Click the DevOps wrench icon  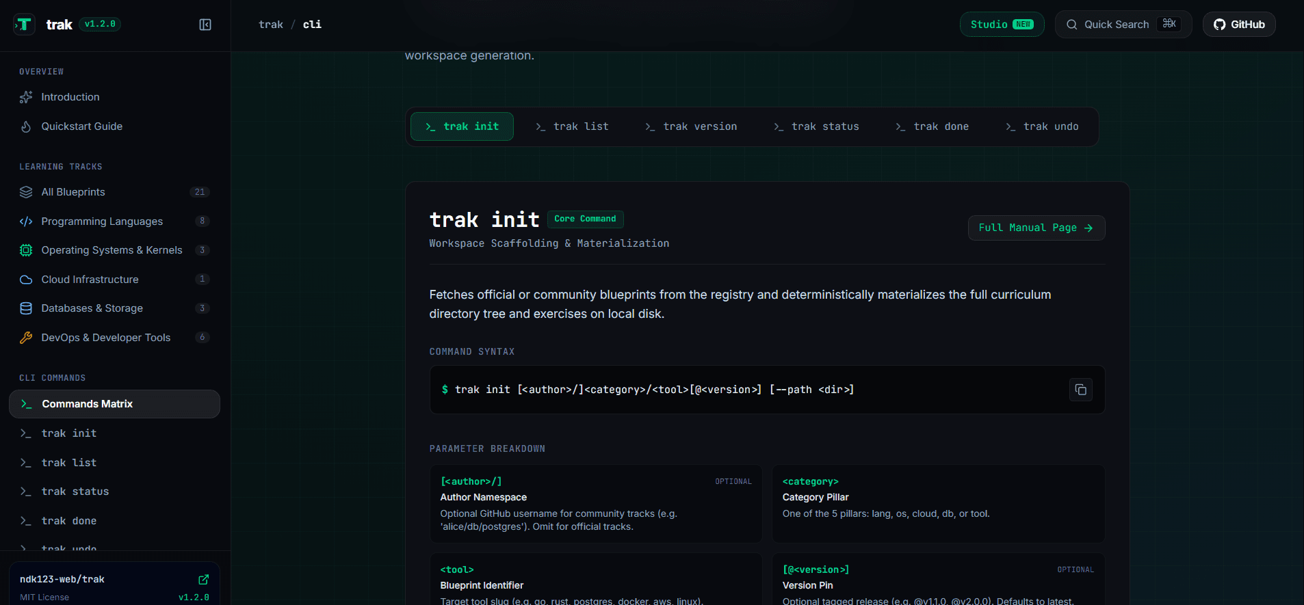[26, 338]
